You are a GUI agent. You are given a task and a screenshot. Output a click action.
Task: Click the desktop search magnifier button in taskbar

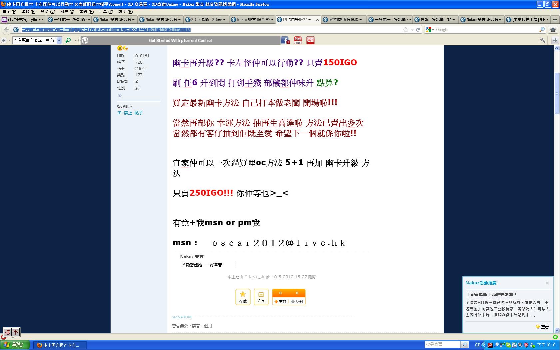pyautogui.click(x=465, y=344)
